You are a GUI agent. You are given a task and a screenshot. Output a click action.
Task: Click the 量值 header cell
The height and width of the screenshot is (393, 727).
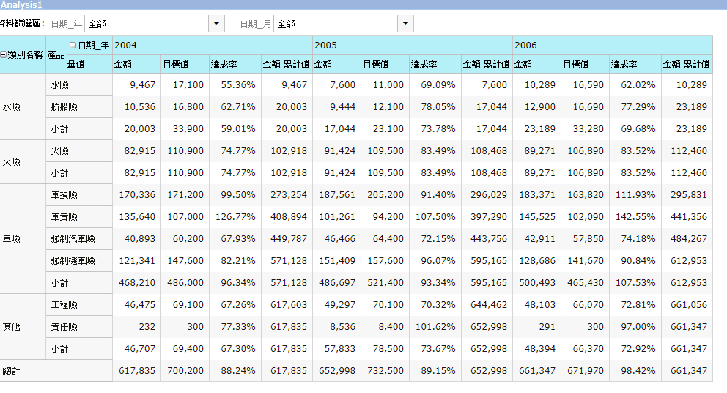(x=89, y=65)
